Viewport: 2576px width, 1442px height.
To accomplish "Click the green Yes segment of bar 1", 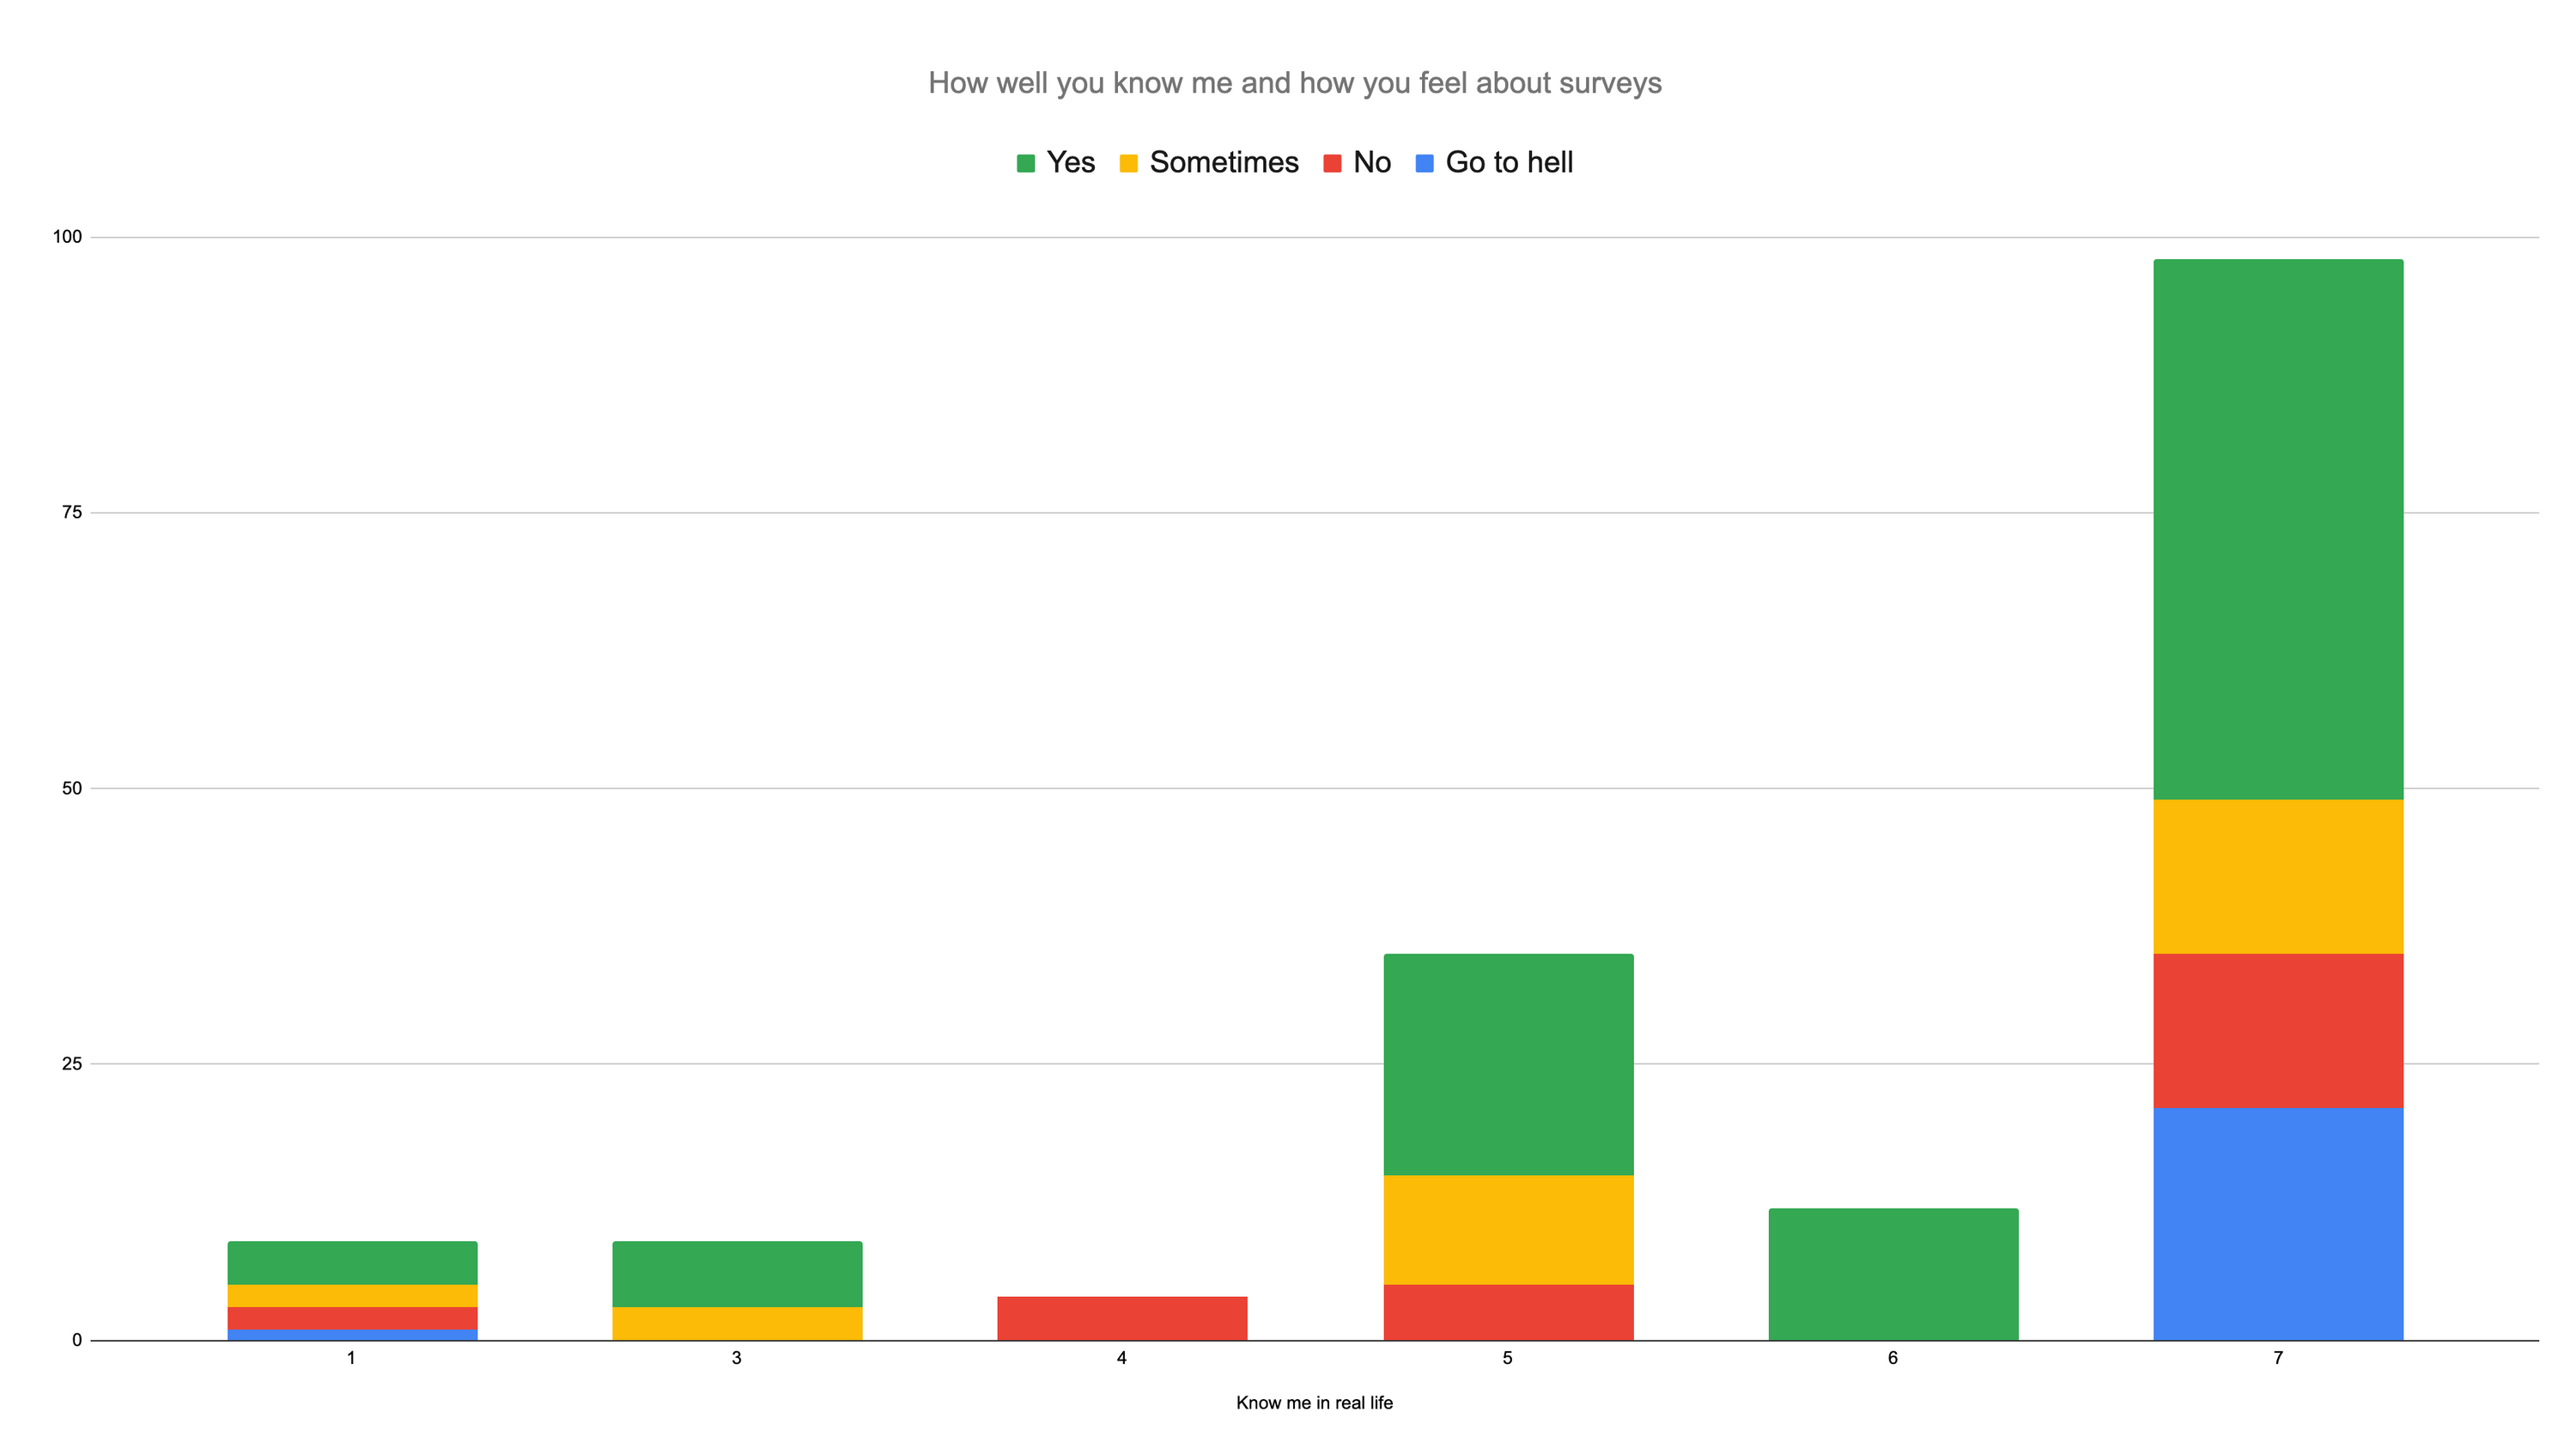I will coord(352,1263).
